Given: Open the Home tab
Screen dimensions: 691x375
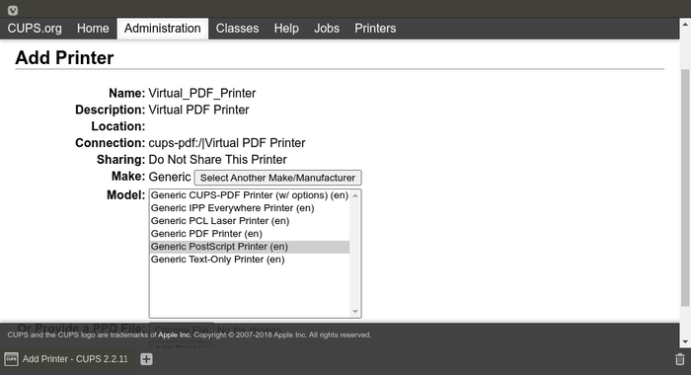Looking at the screenshot, I should coord(93,29).
